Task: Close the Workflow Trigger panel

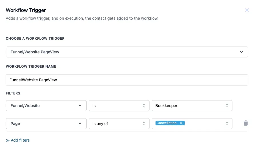Action: pyautogui.click(x=247, y=10)
